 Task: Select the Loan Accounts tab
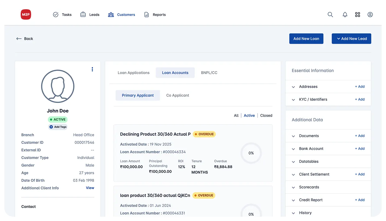coord(175,73)
